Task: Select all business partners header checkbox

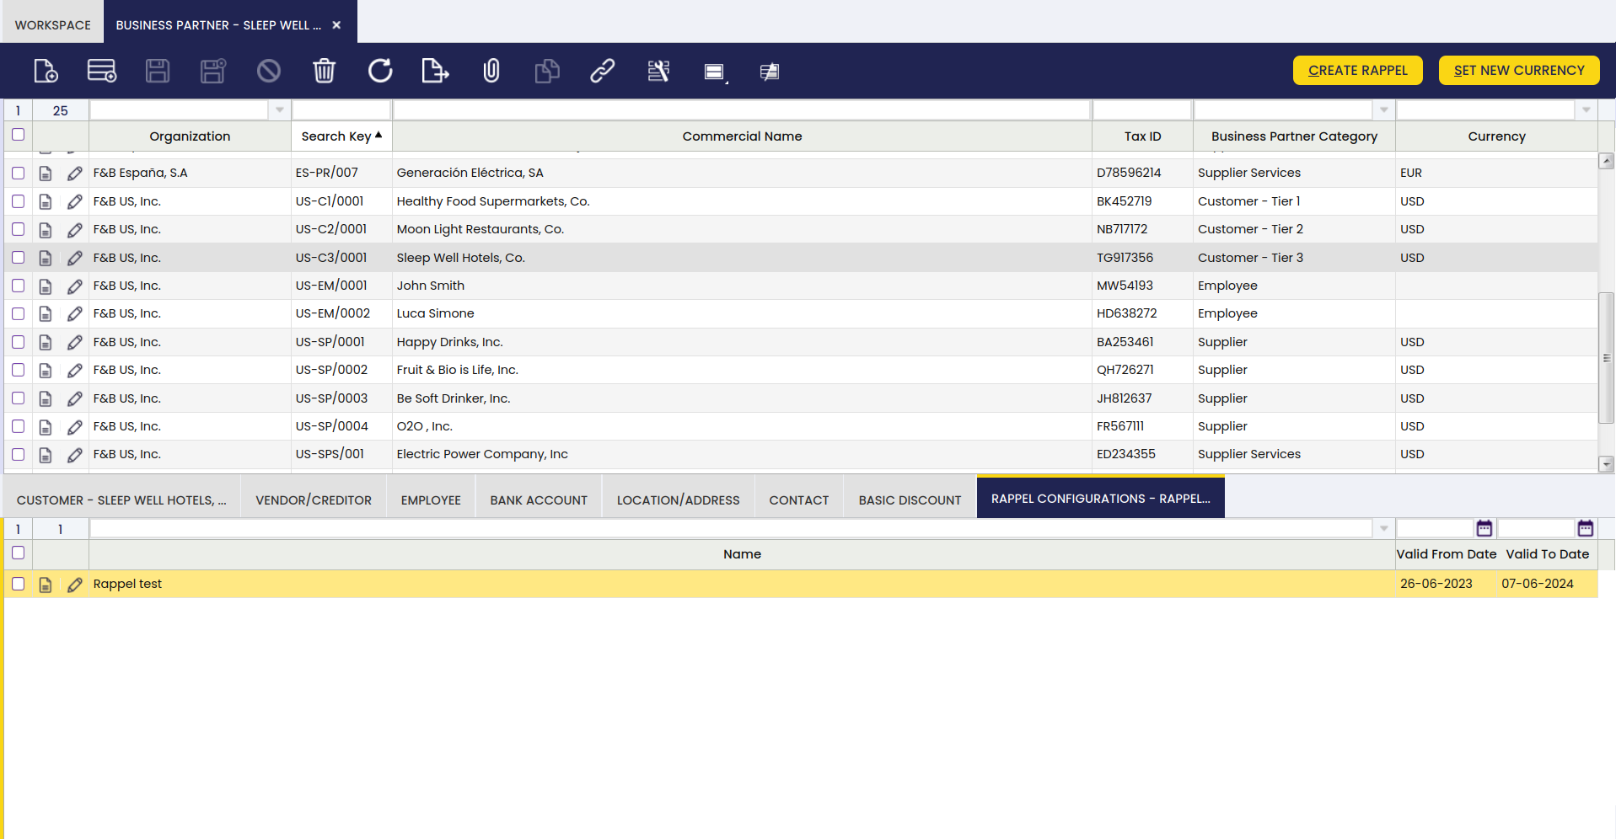Action: point(18,134)
